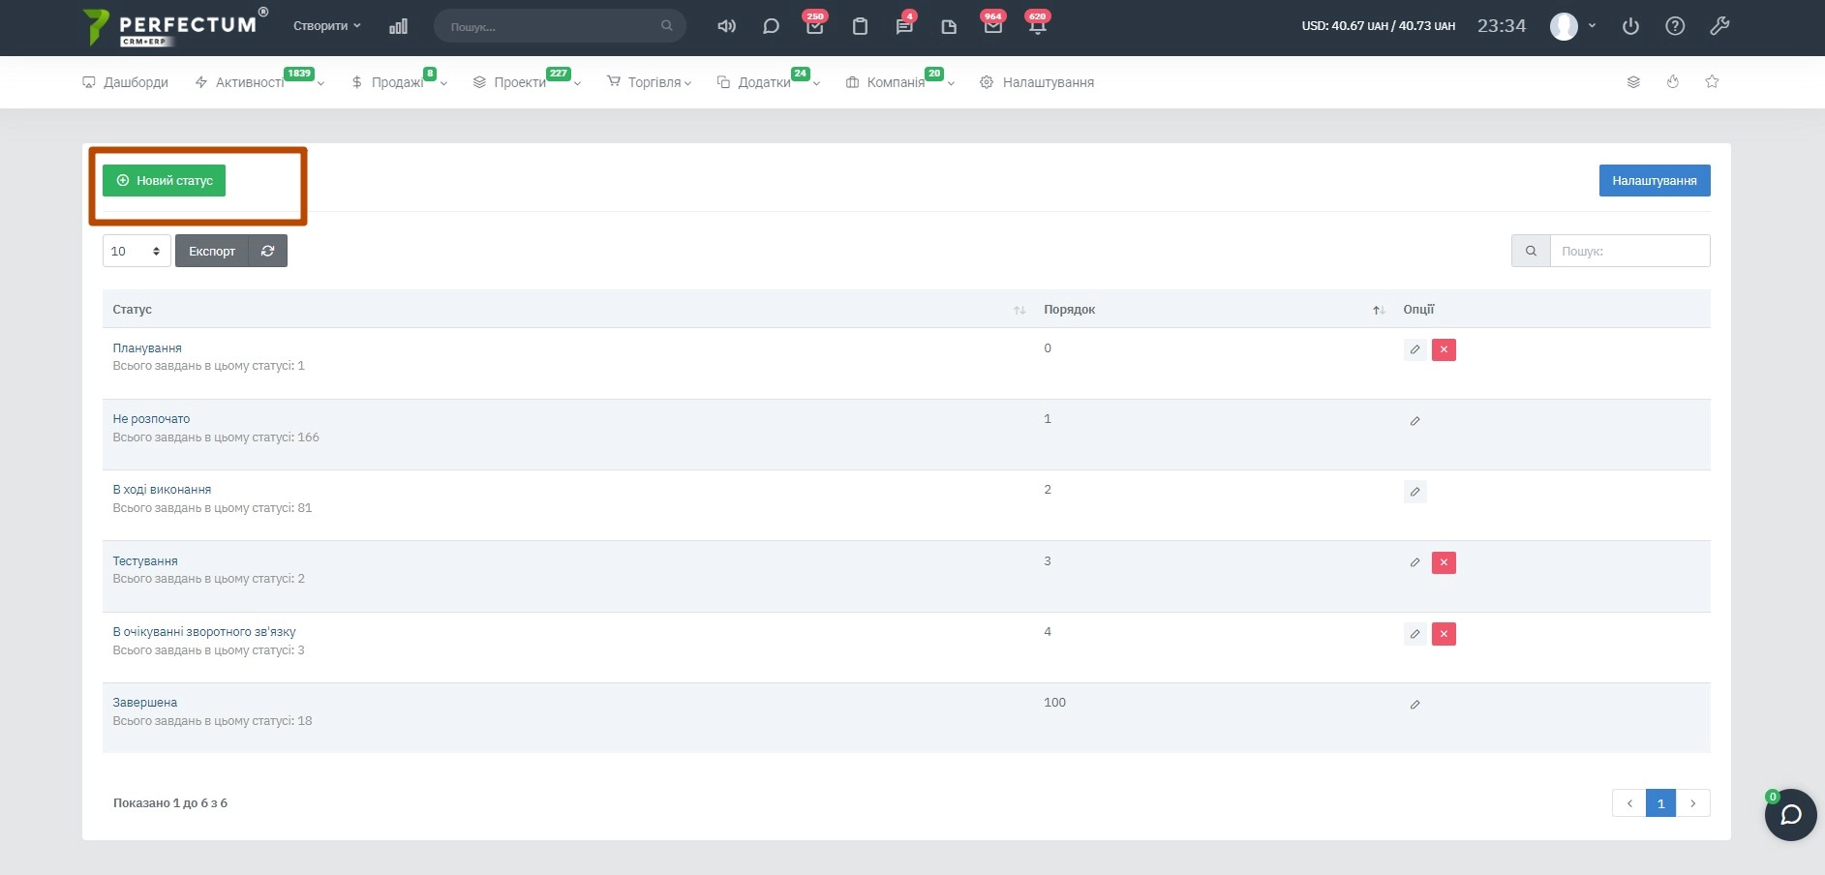
Task: Focus the table Пошук field
Action: [x=1629, y=251]
